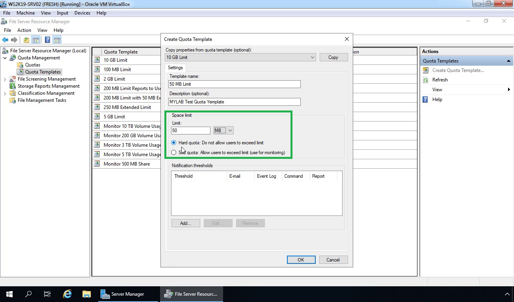Screen dimensions: 514x302
Task: Click Show/Hide Console Tree toolbar icon
Action: [x=35, y=40]
